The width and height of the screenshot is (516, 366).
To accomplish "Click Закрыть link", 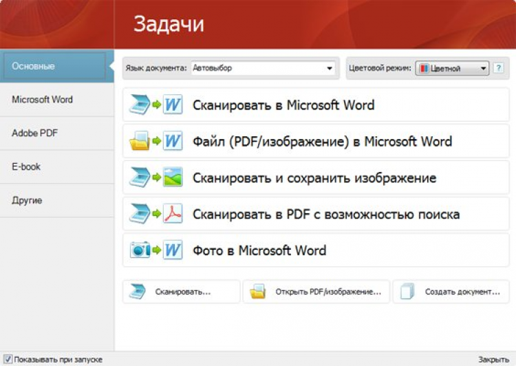I will pyautogui.click(x=493, y=359).
